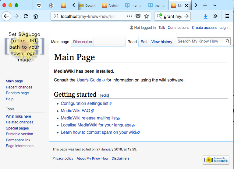This screenshot has width=234, height=169.
Task: Go to Main page in sidebar
Action: [x=14, y=81]
